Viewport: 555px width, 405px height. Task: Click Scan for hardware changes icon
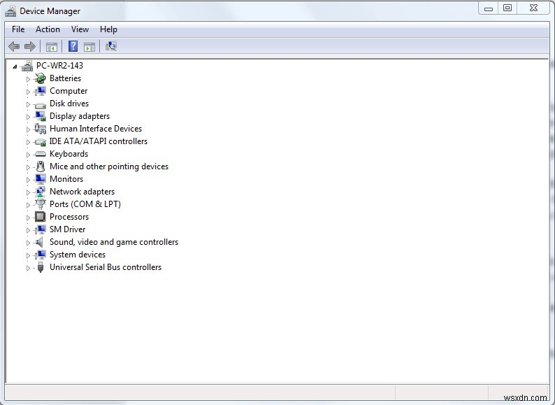tap(111, 46)
